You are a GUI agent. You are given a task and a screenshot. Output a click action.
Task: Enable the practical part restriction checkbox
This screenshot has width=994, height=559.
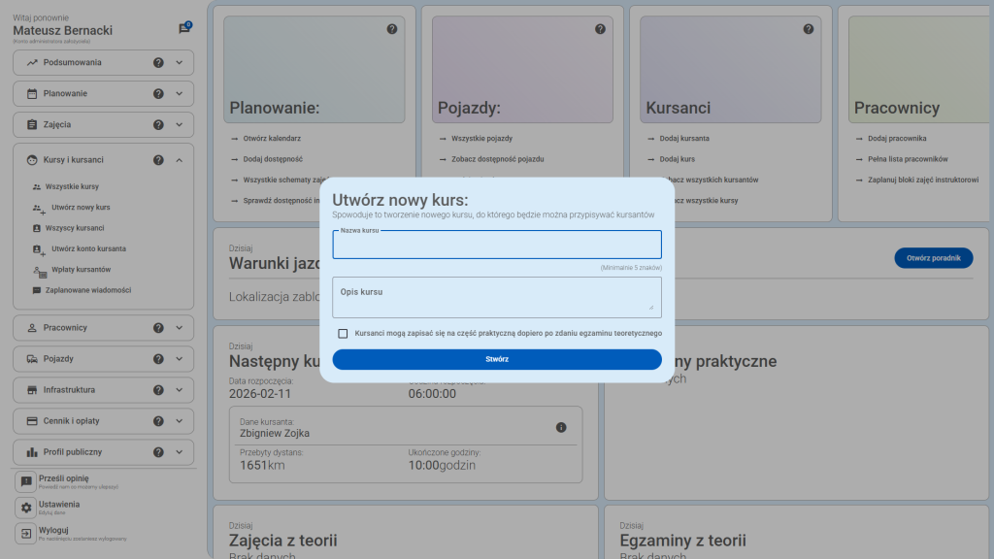(x=342, y=334)
